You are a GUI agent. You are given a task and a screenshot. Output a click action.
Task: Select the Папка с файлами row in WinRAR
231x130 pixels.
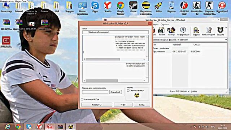(161, 48)
